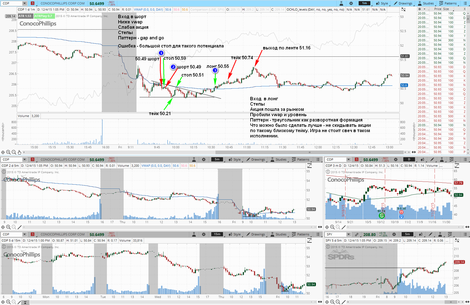Click 1m chart horizontal scrollbar thumb

(310, 152)
